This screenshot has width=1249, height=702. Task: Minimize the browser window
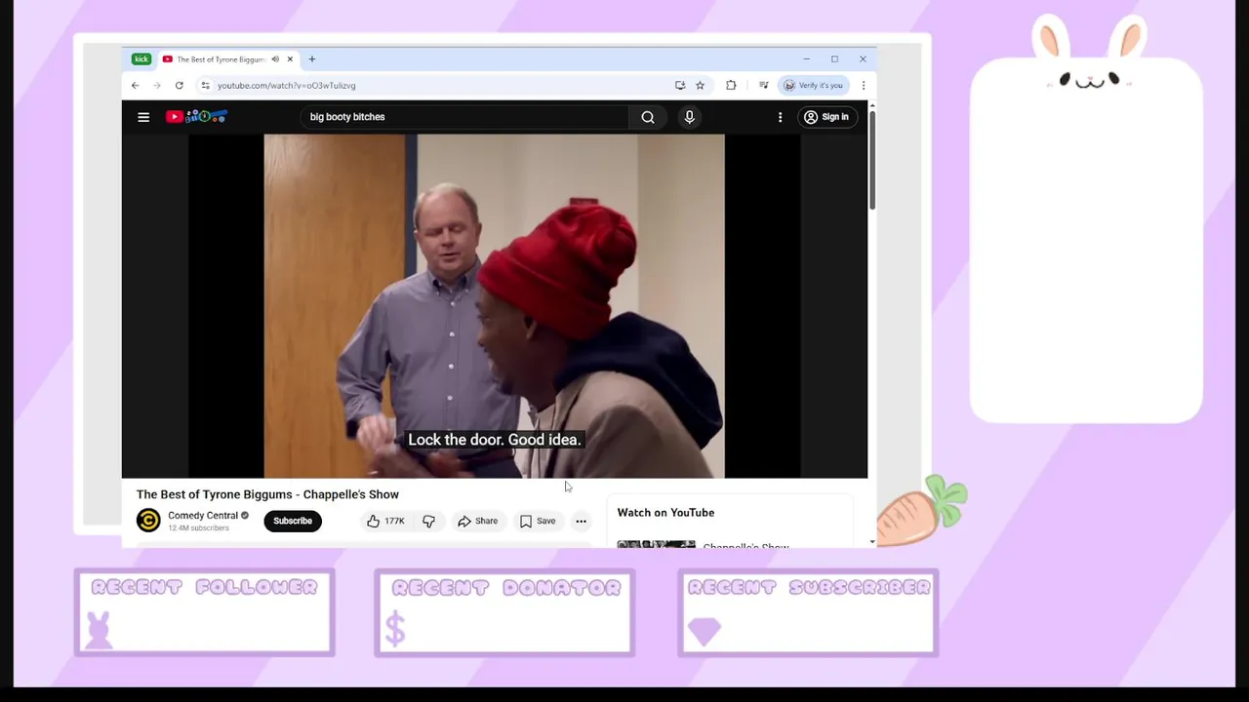tap(807, 59)
